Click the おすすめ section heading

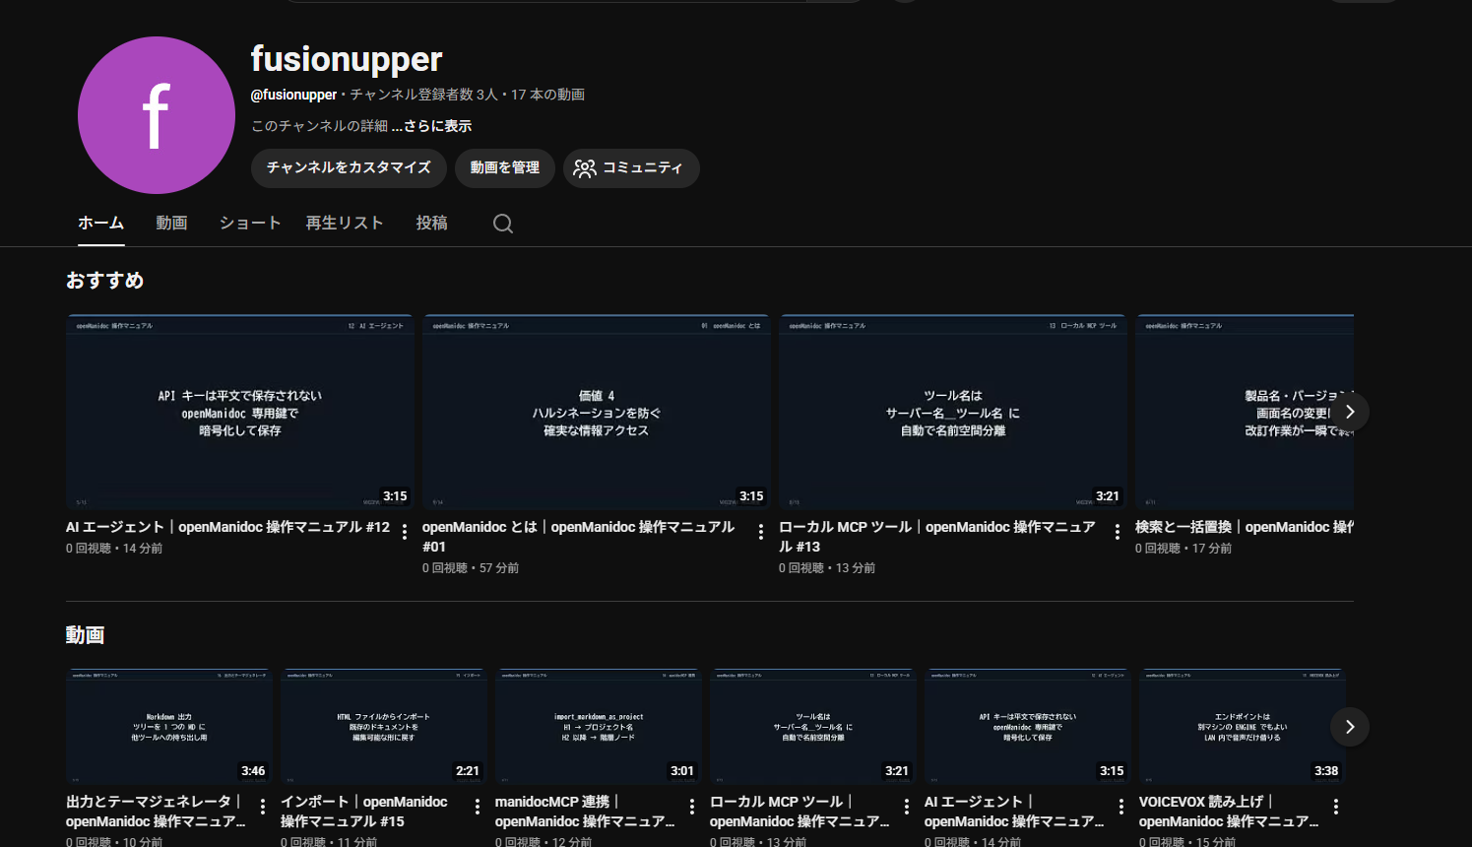tap(105, 281)
